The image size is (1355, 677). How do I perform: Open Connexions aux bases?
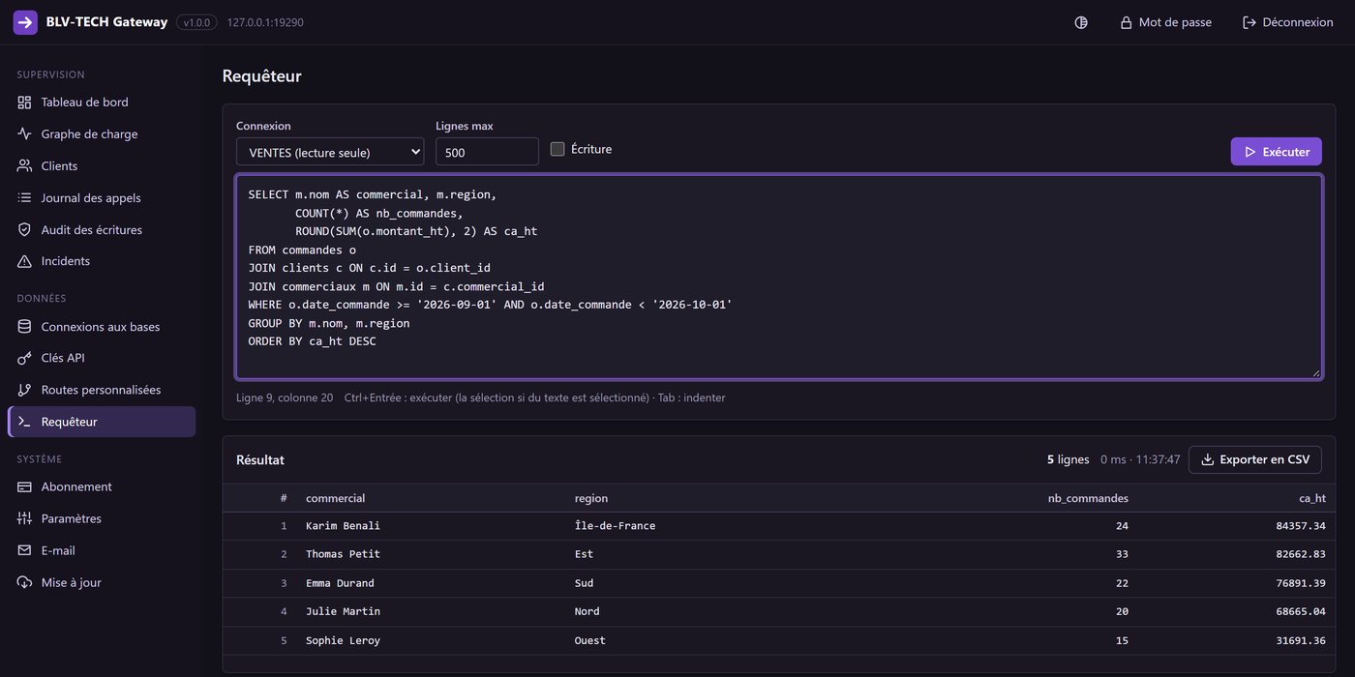click(102, 327)
